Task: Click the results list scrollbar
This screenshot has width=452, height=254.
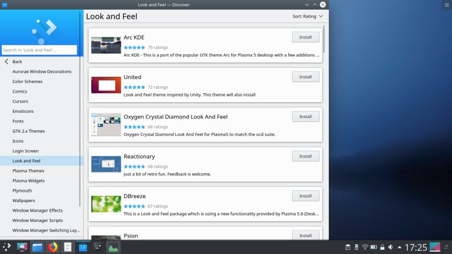Action: pyautogui.click(x=324, y=39)
